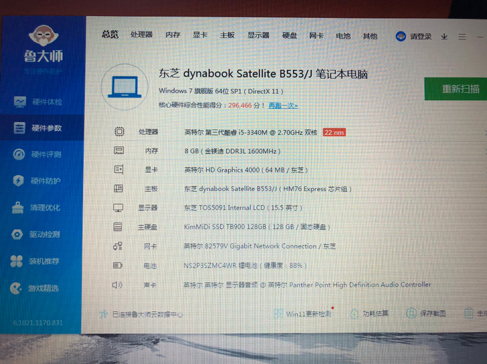
Task: Switch to the 主板 tab
Action: tap(227, 35)
